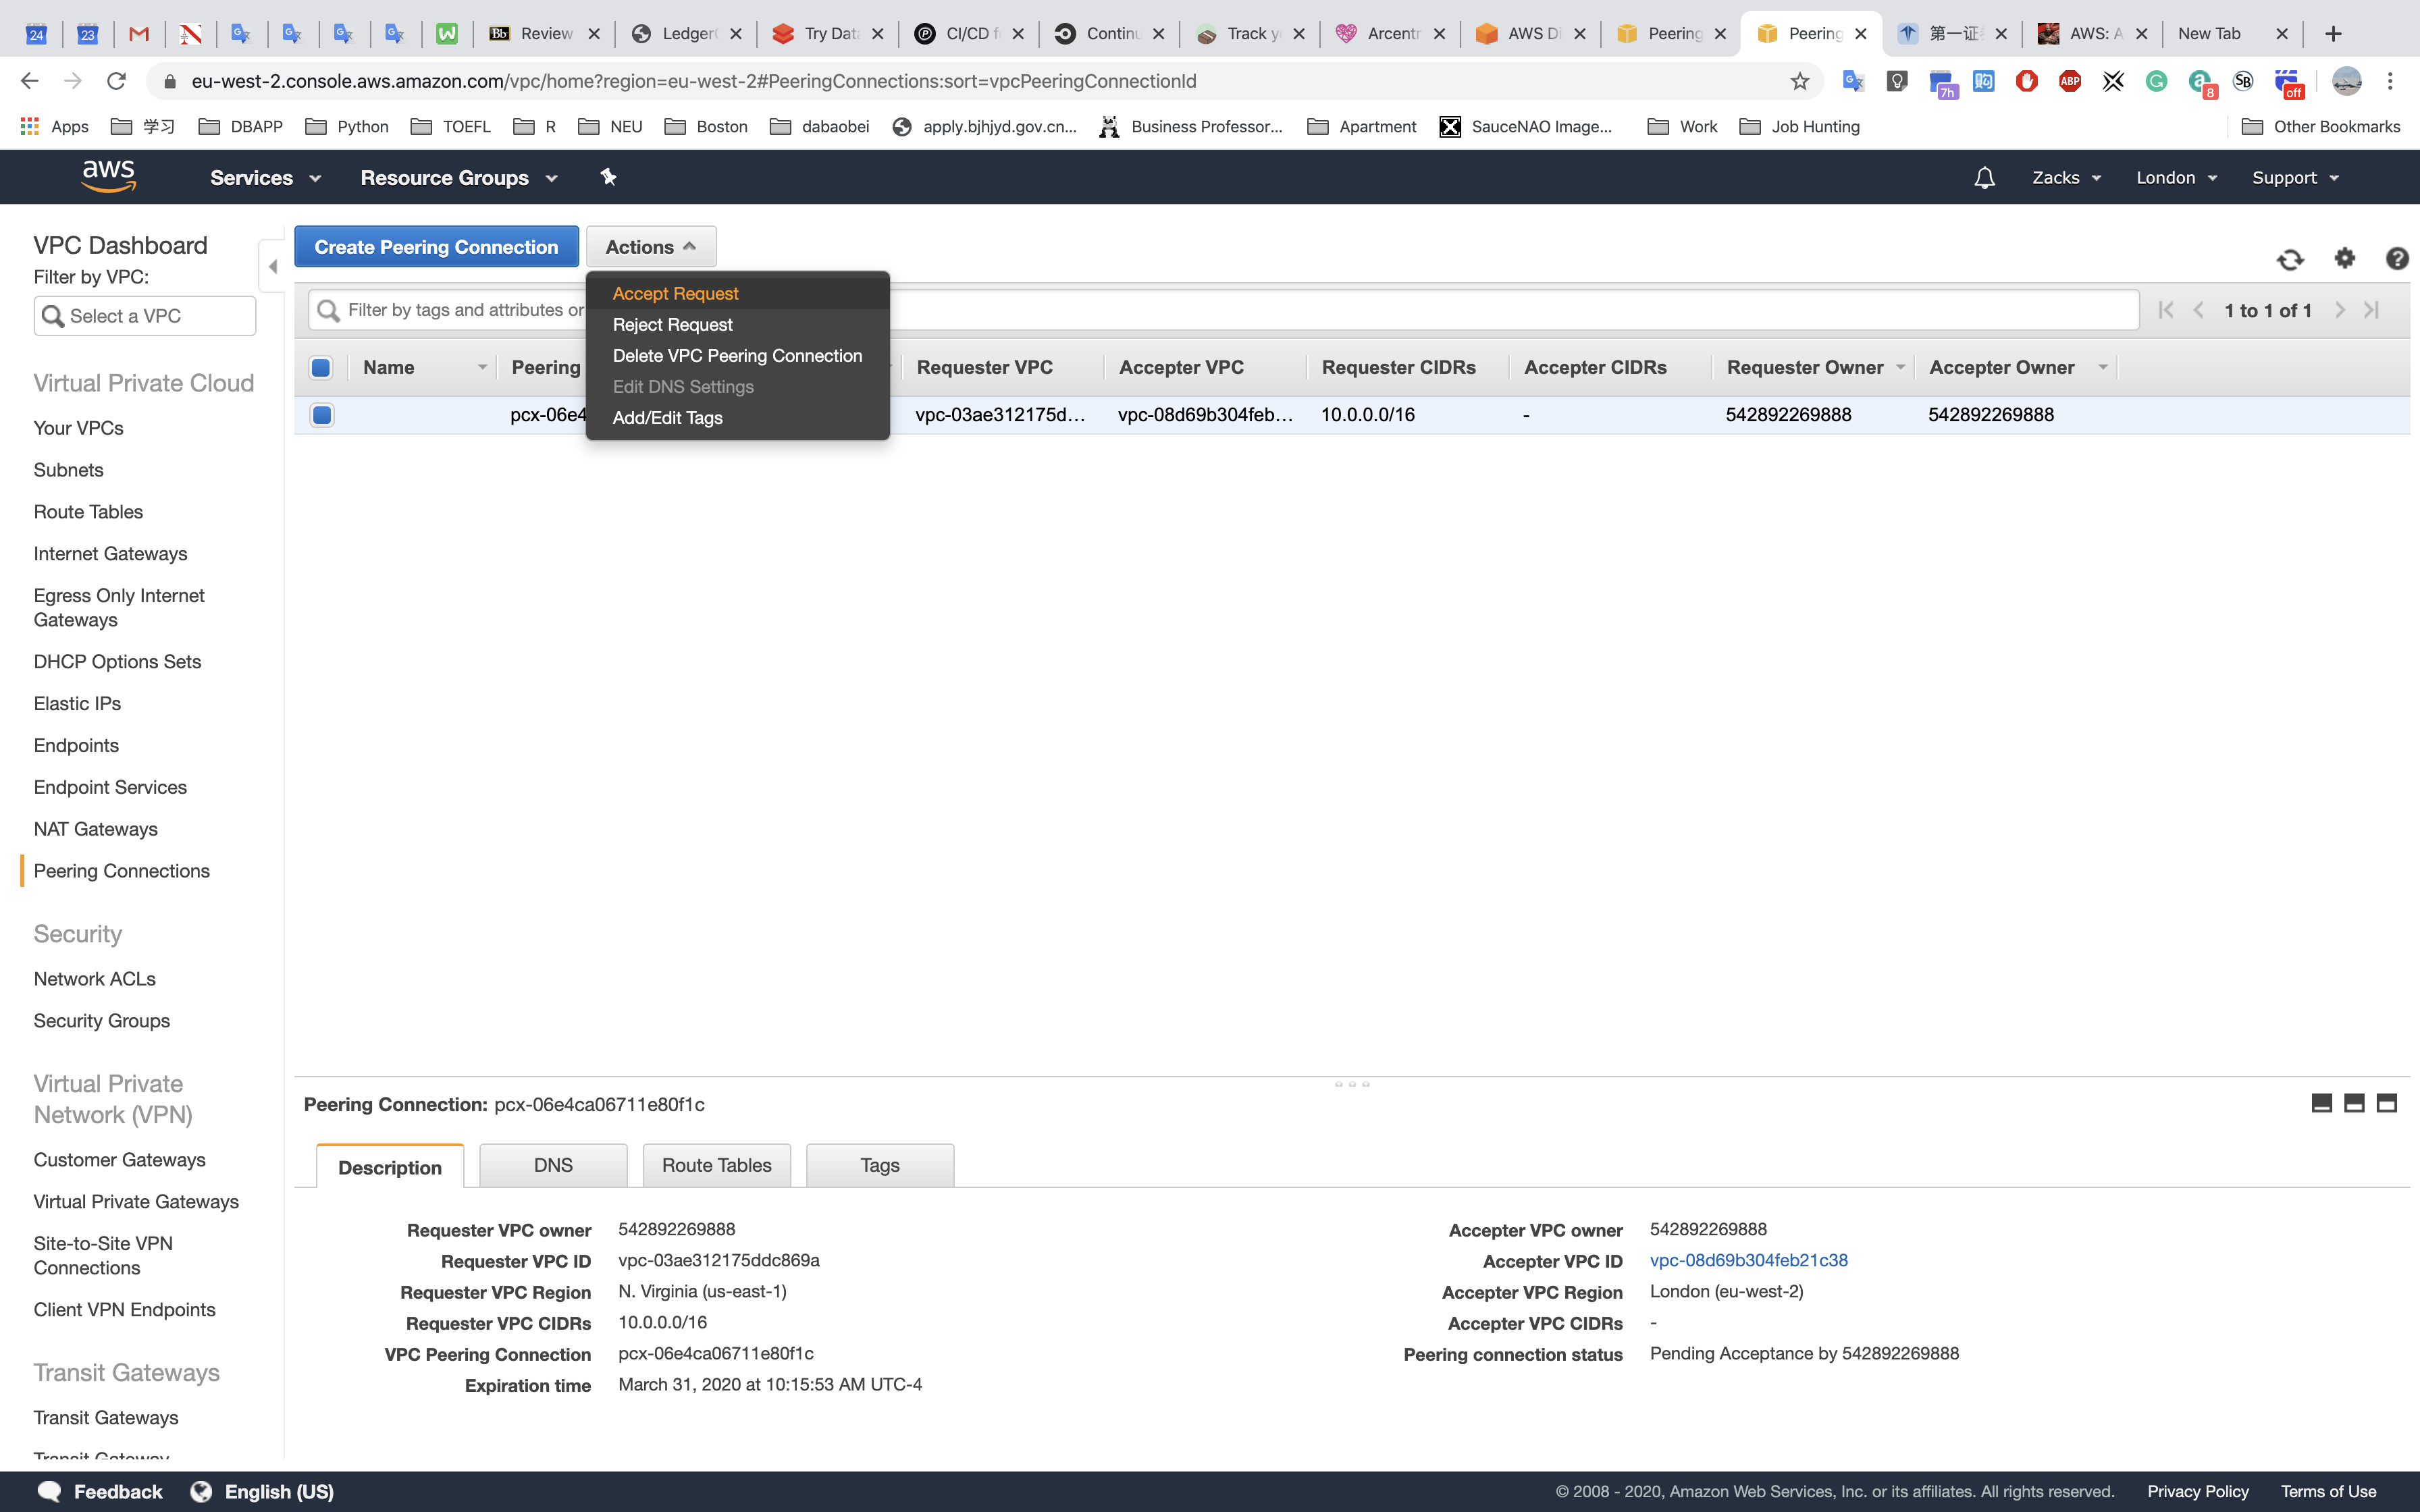2420x1512 pixels.
Task: Select Reject Request in the menu
Action: tap(672, 324)
